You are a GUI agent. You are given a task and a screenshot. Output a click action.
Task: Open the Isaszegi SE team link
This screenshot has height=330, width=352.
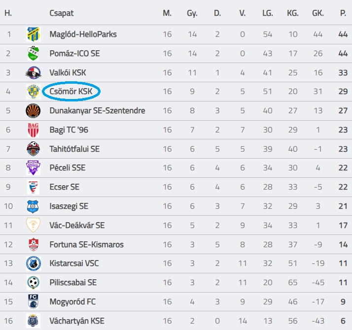[69, 206]
